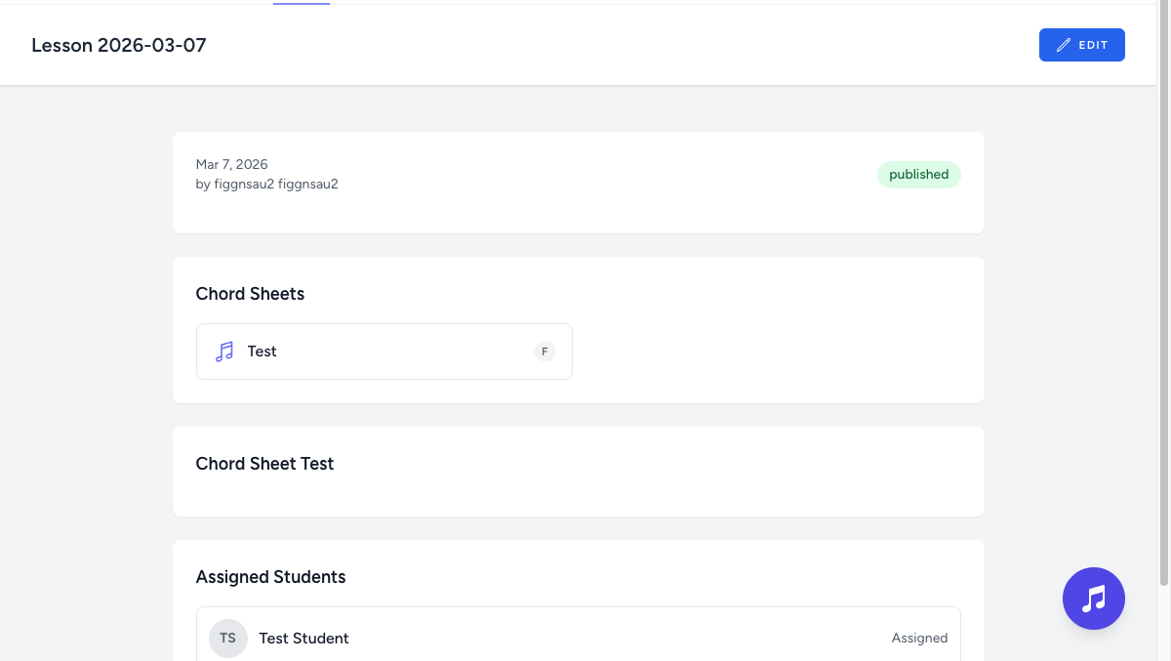Toggle the Assigned status for Test Student
The height and width of the screenshot is (661, 1171).
919,638
